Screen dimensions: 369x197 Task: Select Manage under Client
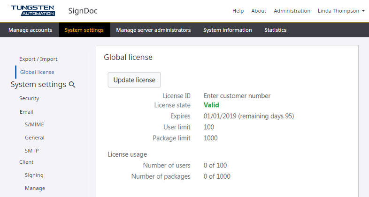coord(35,188)
